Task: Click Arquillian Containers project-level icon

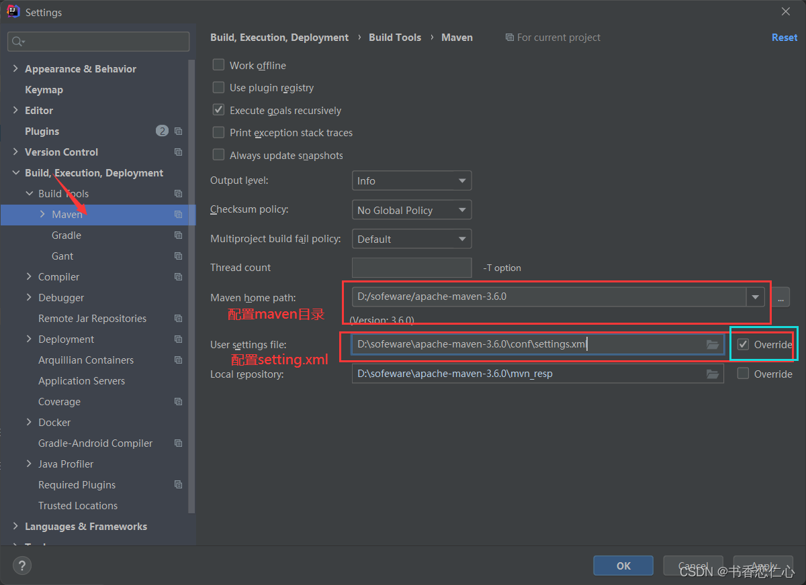Action: pyautogui.click(x=178, y=360)
